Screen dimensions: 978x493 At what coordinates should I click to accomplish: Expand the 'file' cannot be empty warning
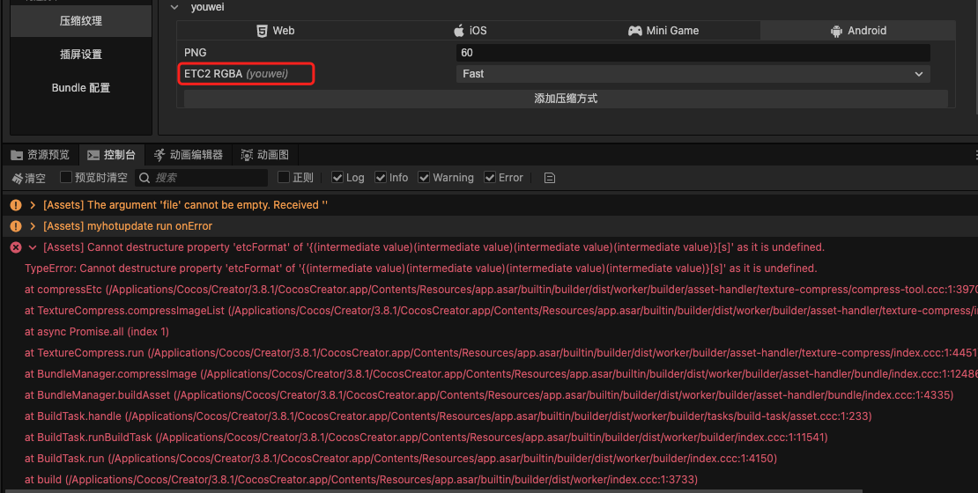tap(33, 205)
